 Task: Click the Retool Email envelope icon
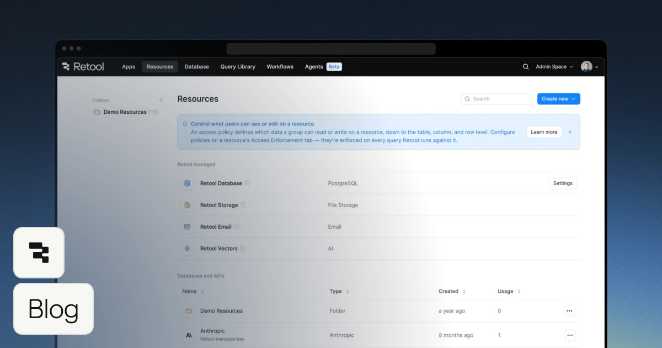click(x=187, y=226)
